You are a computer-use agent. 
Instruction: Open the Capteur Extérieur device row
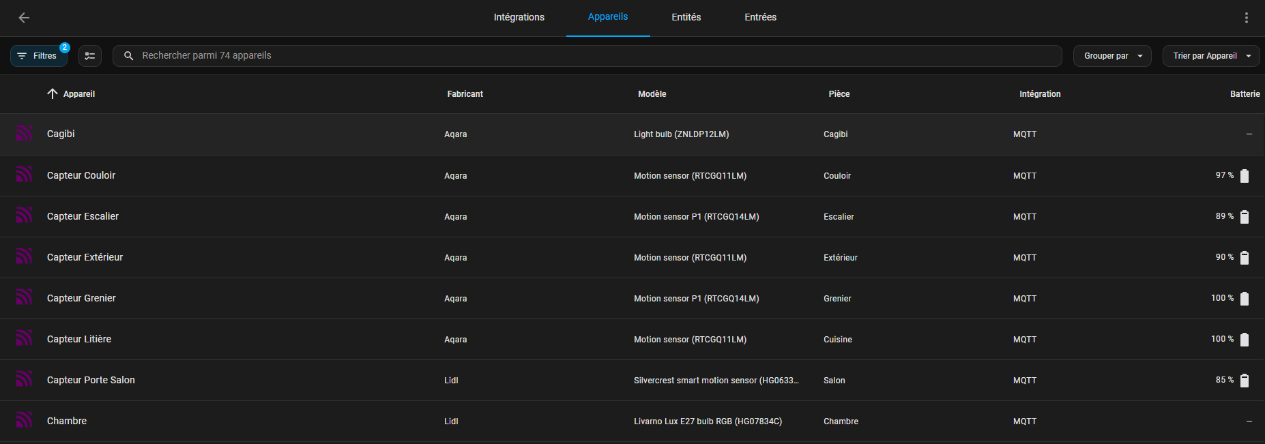coord(85,257)
